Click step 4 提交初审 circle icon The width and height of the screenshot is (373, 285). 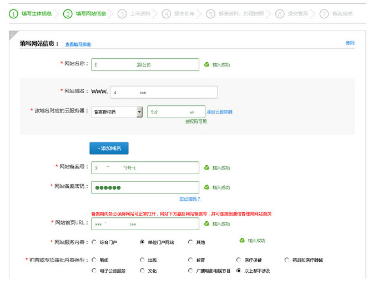tap(166, 14)
